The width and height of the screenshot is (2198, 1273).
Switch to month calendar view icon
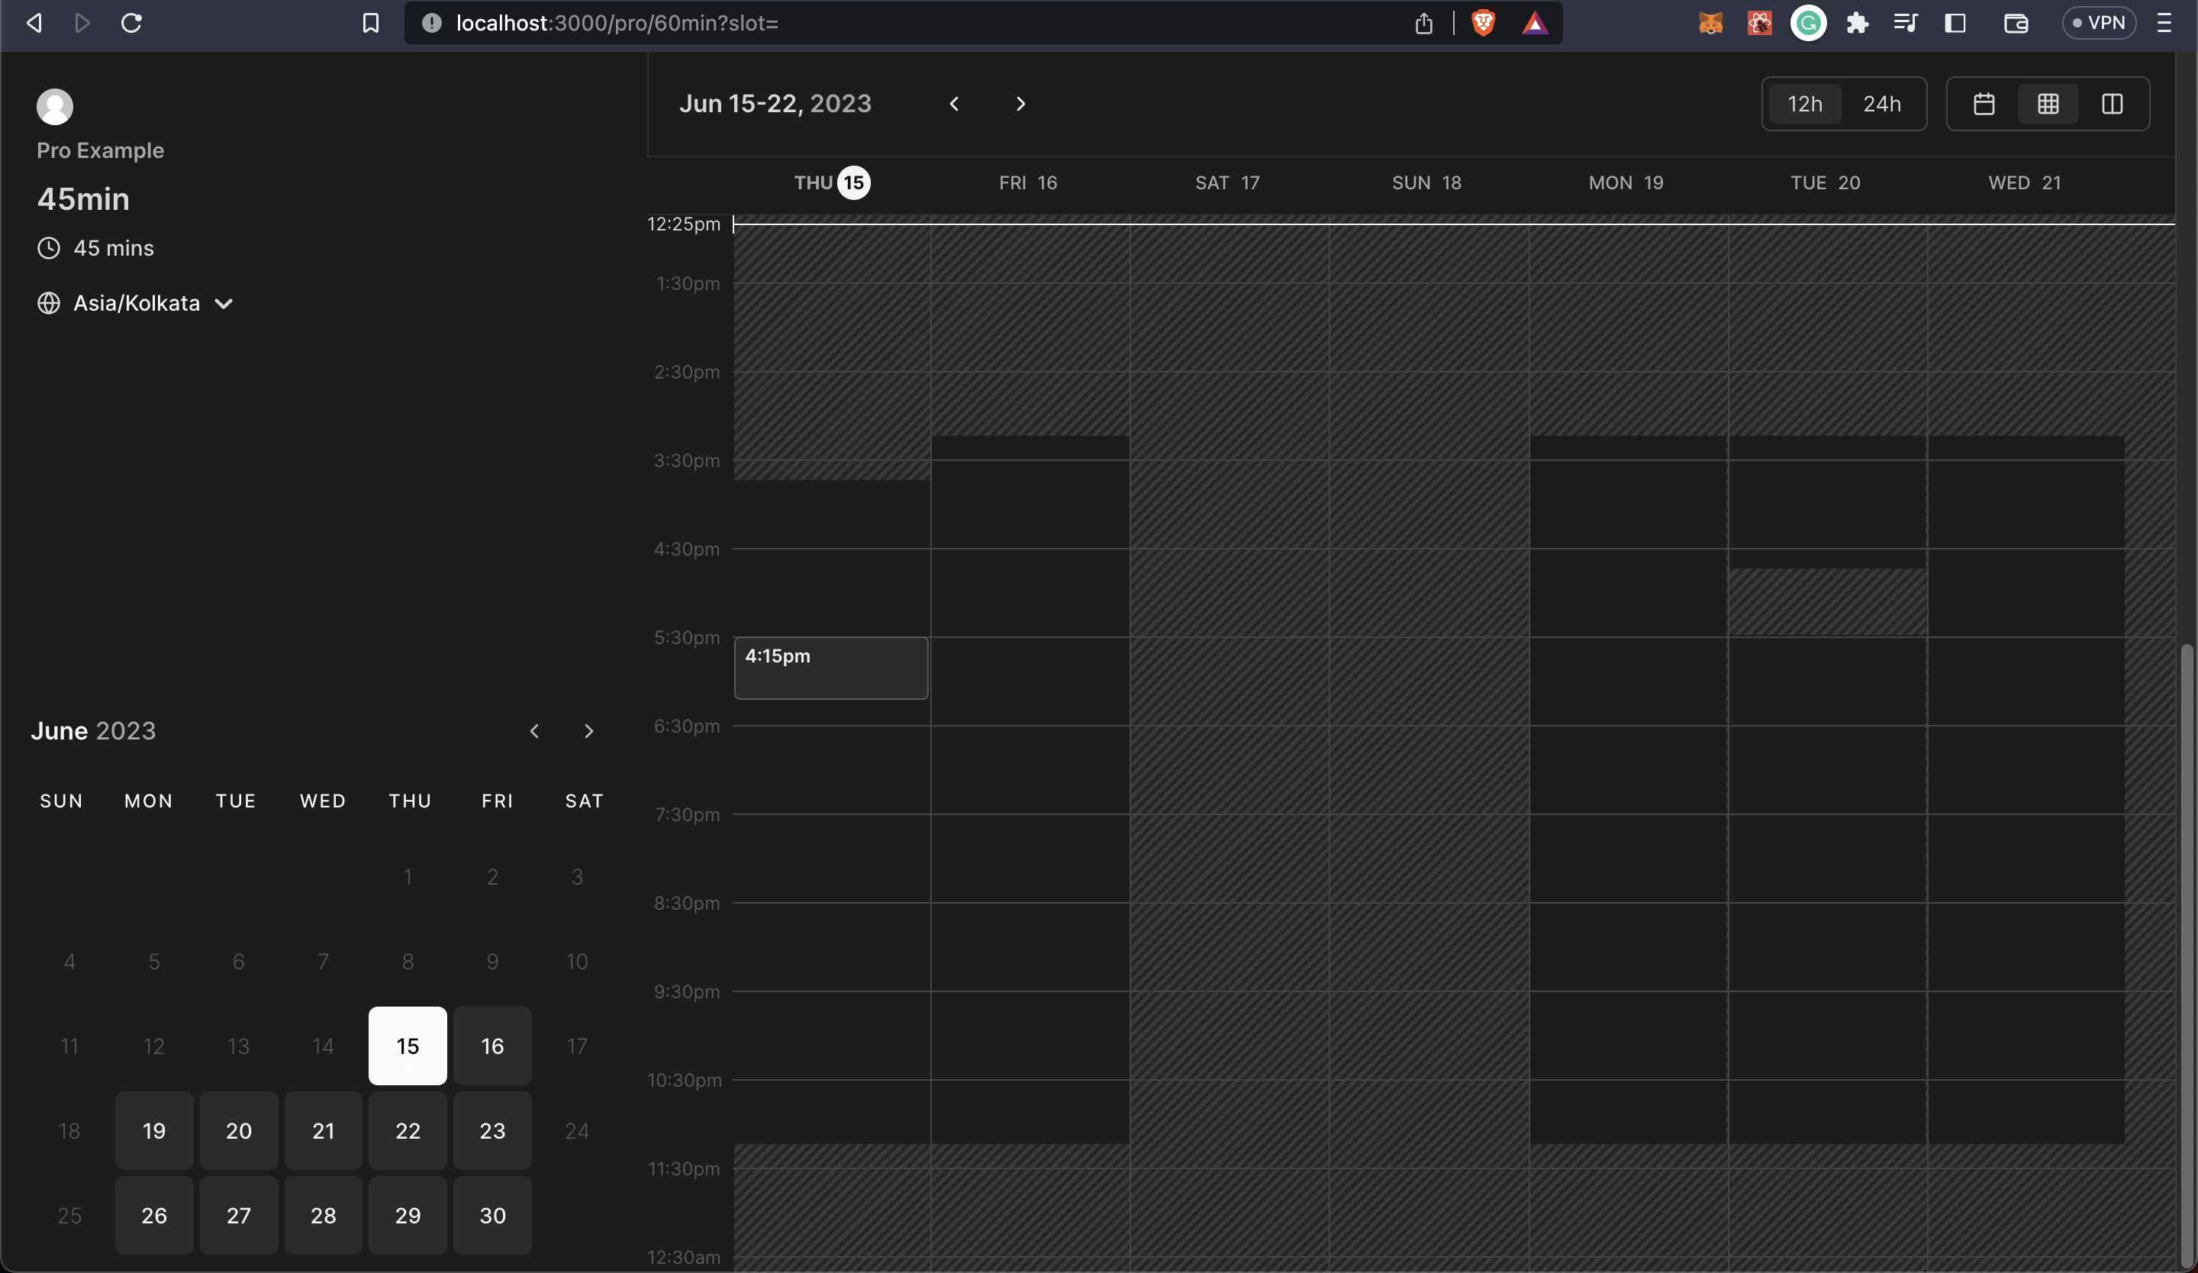[x=1984, y=104]
